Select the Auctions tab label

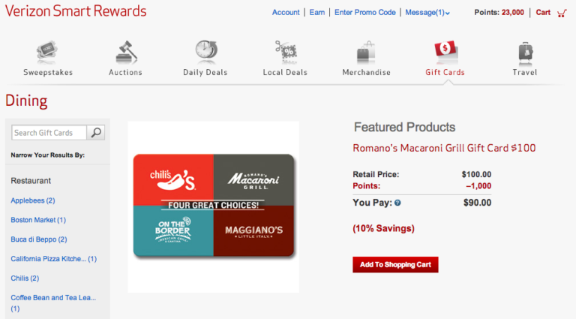coord(125,72)
